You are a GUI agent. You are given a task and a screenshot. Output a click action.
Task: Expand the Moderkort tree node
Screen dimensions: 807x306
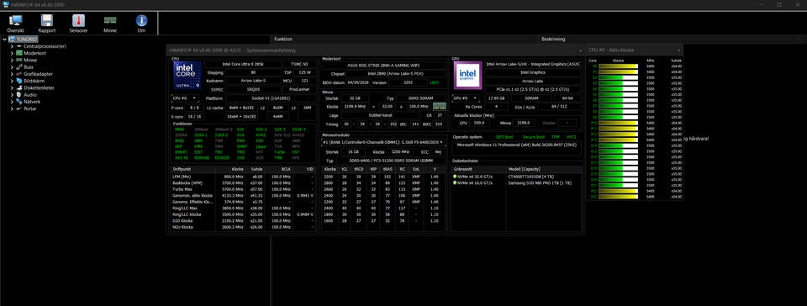[x=12, y=53]
